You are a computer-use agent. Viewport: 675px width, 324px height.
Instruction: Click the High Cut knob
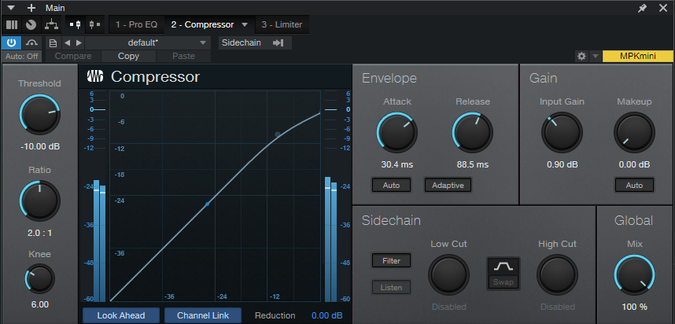click(x=557, y=275)
